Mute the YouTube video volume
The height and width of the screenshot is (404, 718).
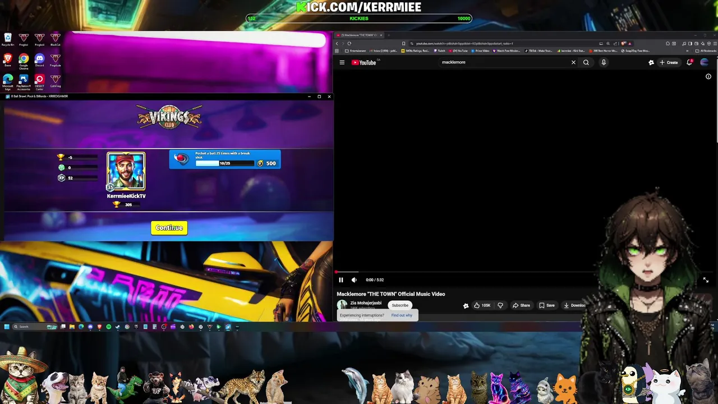354,280
